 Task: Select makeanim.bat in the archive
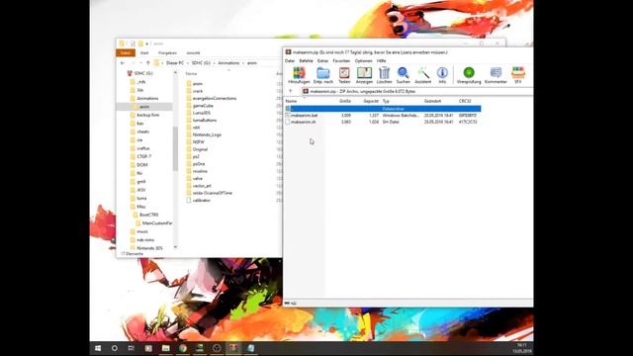point(304,116)
